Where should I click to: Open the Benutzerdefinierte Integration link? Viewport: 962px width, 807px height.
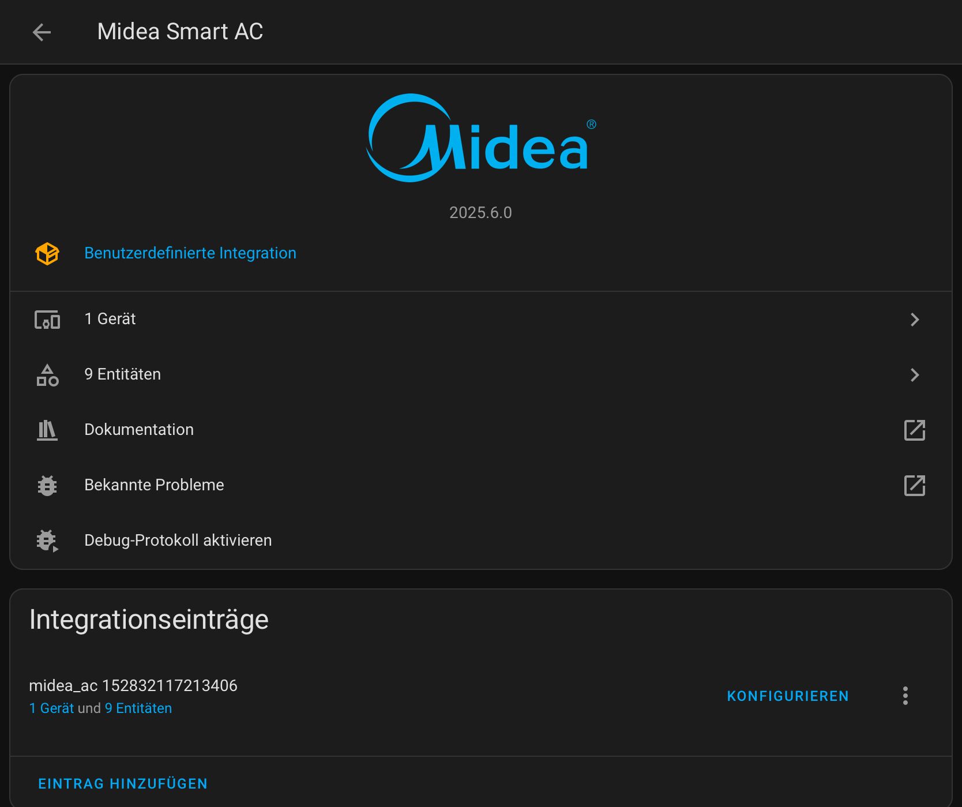[190, 253]
